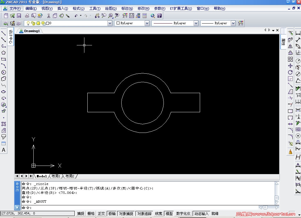Select the Rotate modify tool
Screen dimensions: 301x218
click(290, 72)
